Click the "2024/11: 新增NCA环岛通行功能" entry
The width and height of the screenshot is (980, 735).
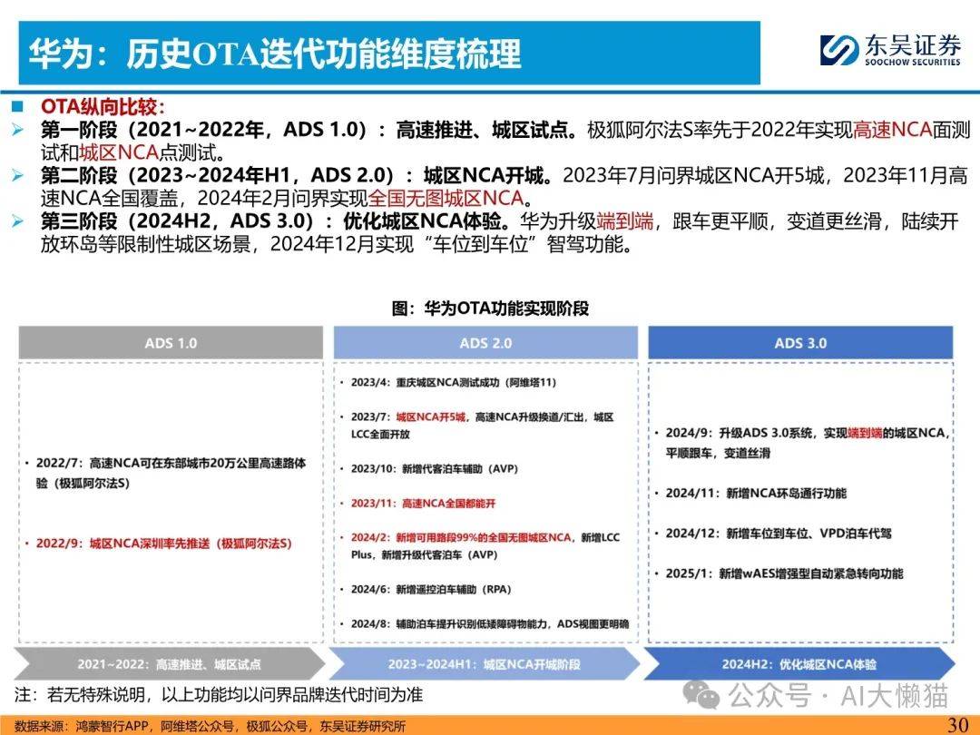pyautogui.click(x=750, y=493)
